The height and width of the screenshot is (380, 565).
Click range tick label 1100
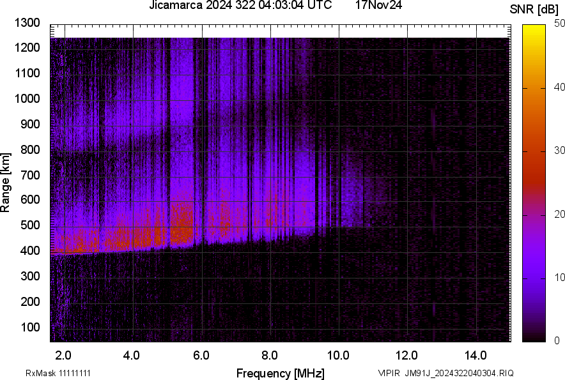(27, 73)
